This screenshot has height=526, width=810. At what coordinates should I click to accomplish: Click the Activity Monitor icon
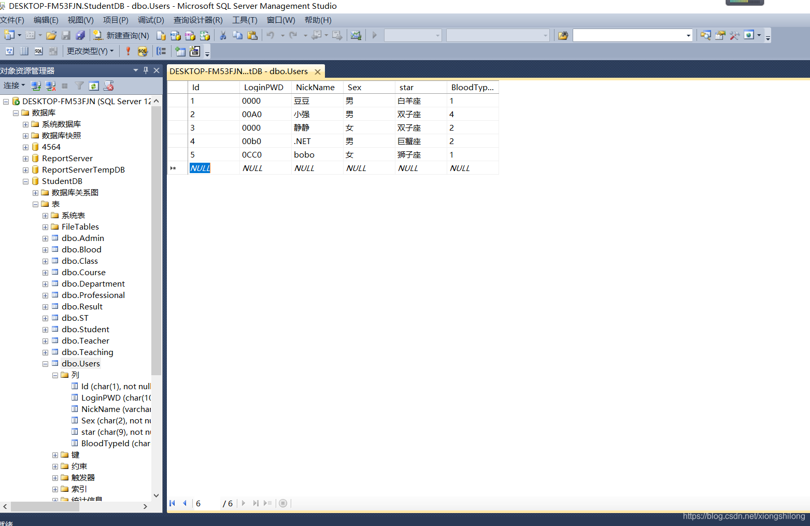pyautogui.click(x=356, y=35)
